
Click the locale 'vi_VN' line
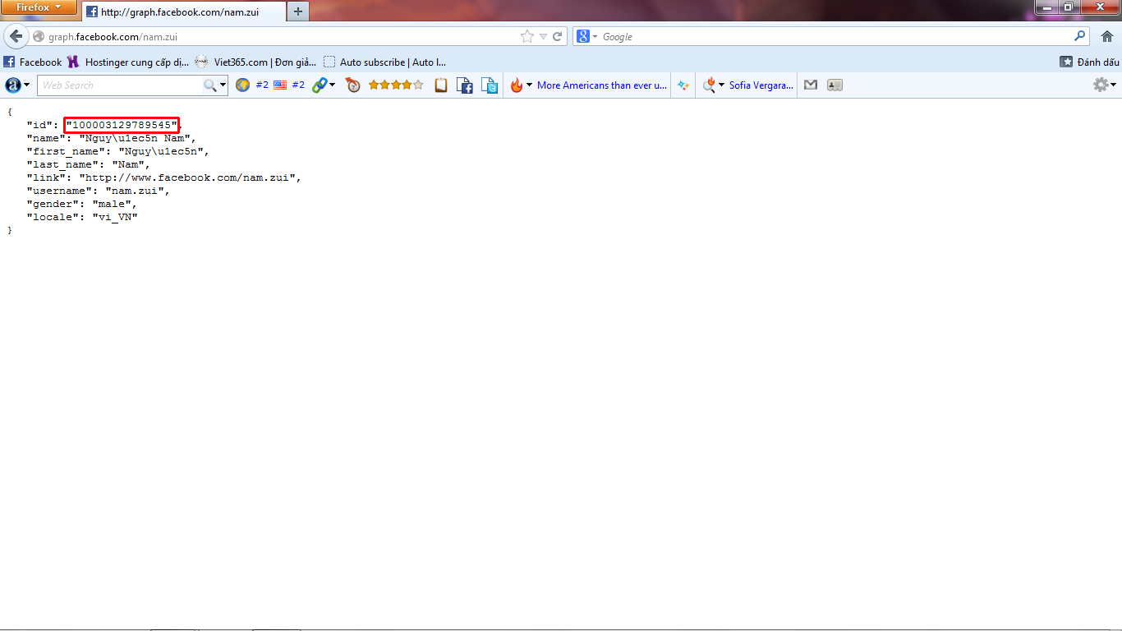82,217
